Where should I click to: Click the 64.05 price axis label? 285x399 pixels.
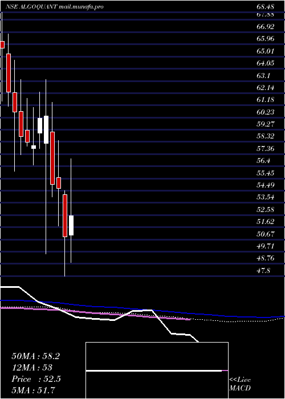266,63
